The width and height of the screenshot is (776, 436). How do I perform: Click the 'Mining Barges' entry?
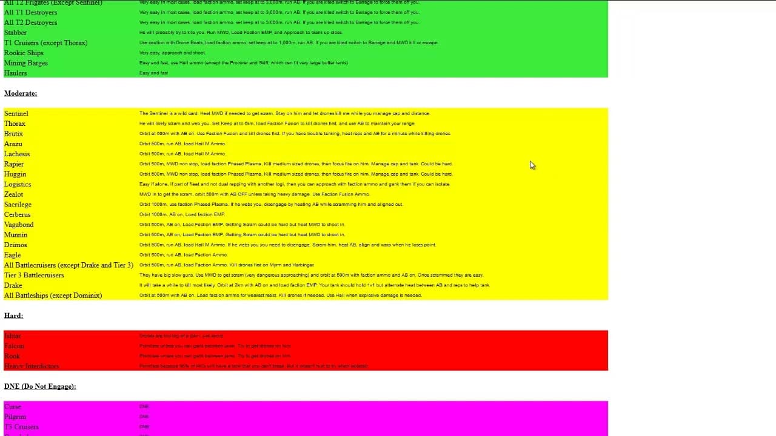(25, 63)
